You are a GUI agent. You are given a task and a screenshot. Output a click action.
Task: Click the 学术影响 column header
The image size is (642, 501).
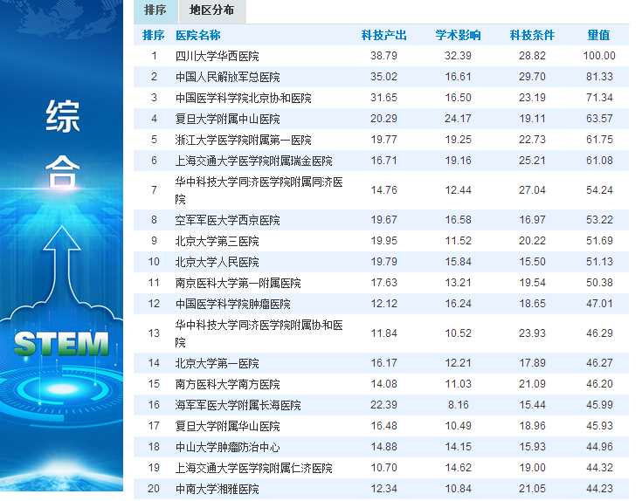click(x=458, y=35)
